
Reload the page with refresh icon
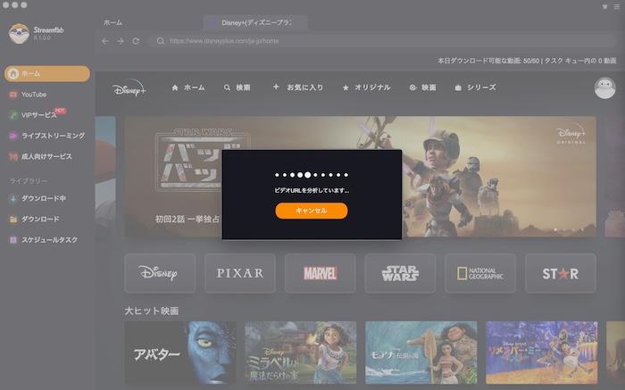coord(136,41)
